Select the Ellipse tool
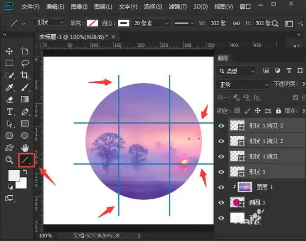This screenshot has height=241, width=306. (x=24, y=136)
